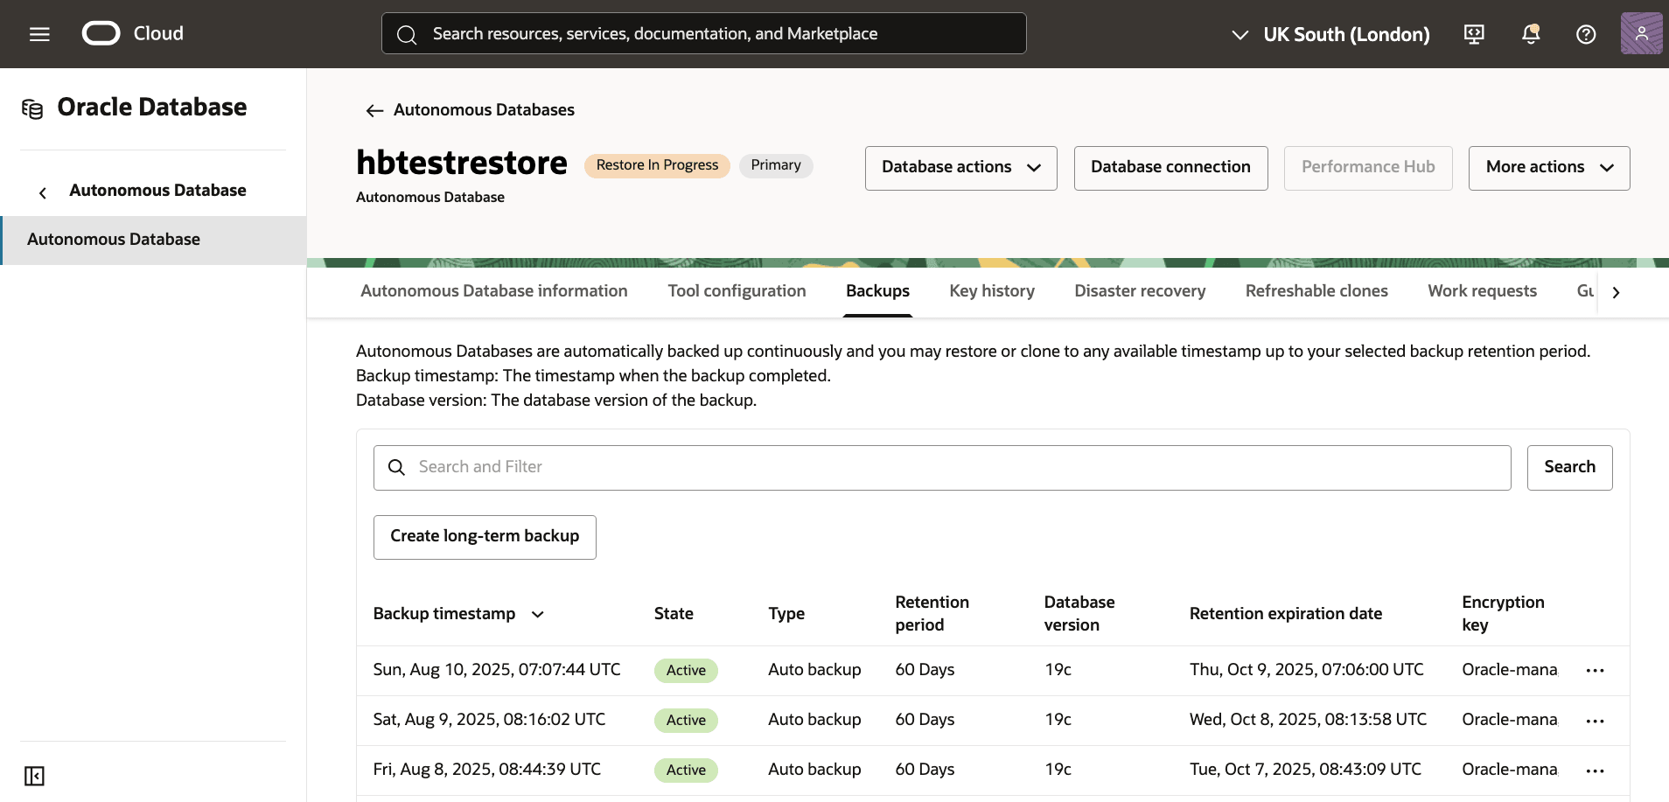Click the Database connection button
The image size is (1669, 802).
(1170, 167)
